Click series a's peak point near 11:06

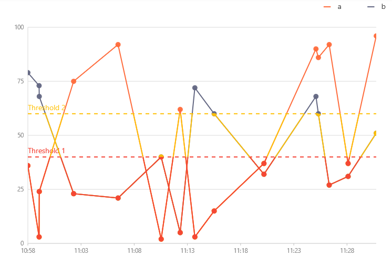118,45
